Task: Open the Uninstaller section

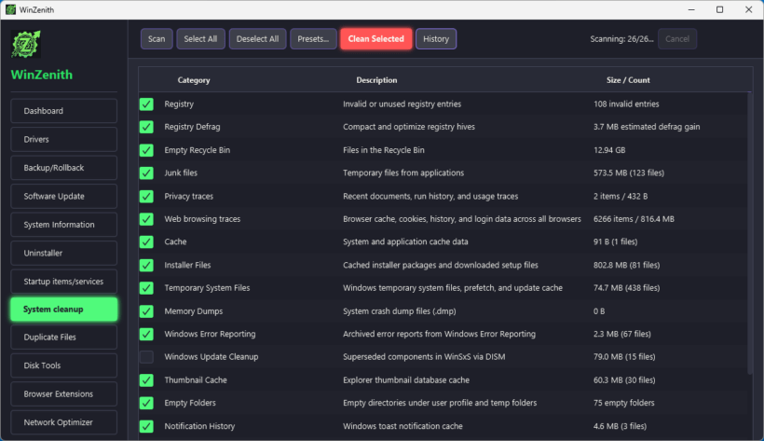Action: pos(64,253)
